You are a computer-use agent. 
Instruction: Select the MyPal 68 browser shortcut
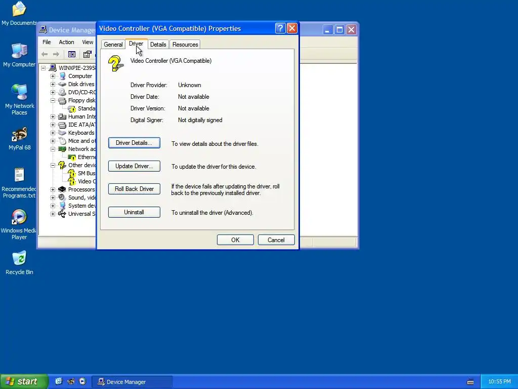point(19,139)
